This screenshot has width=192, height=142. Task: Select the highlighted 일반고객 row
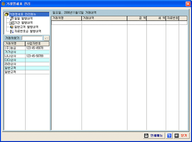click(x=27, y=68)
